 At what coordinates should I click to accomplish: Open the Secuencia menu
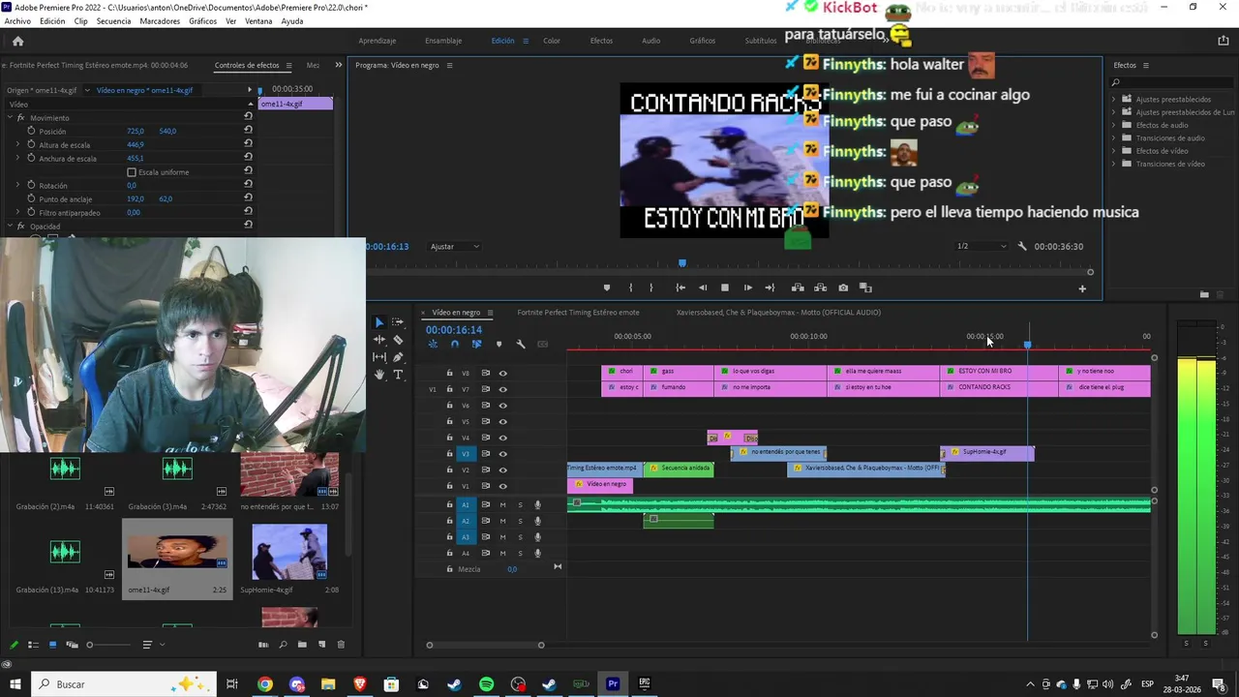click(113, 20)
